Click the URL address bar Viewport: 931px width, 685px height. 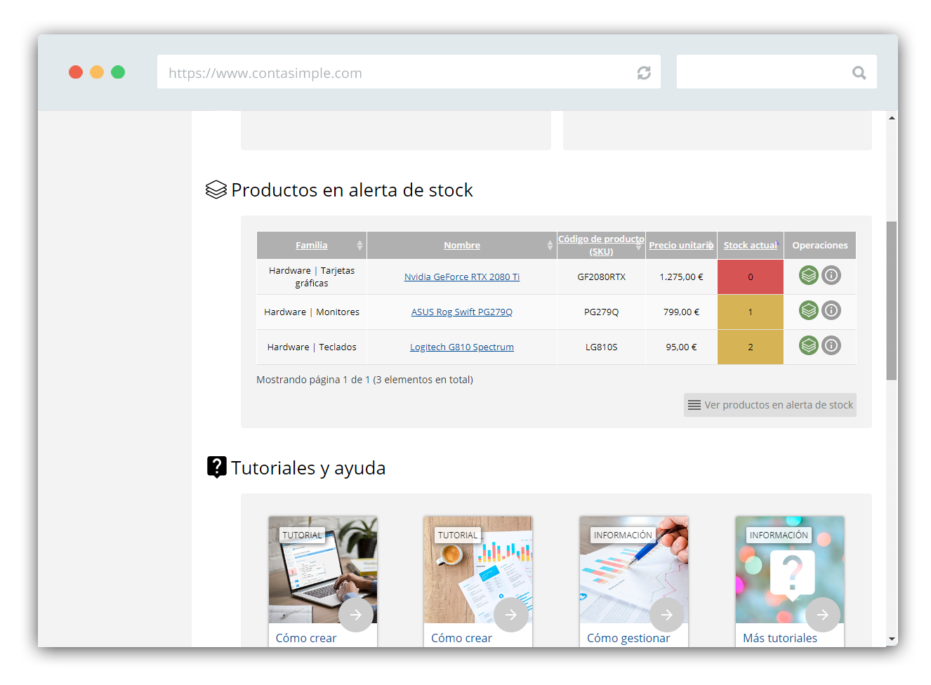click(409, 72)
